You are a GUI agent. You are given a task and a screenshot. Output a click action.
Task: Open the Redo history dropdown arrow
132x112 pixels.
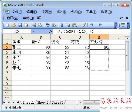[105, 25]
